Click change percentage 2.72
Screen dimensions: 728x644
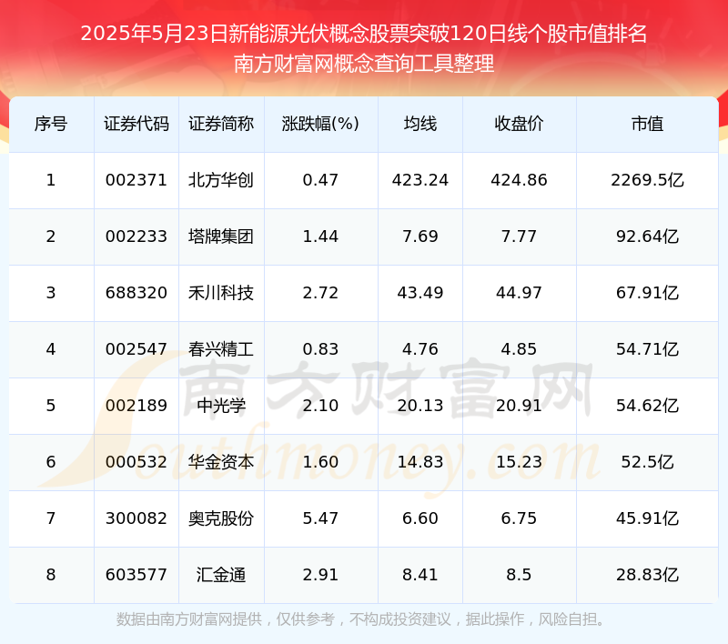(x=320, y=293)
